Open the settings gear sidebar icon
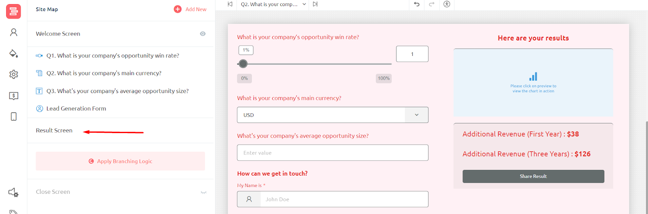Image resolution: width=648 pixels, height=214 pixels. [x=14, y=74]
